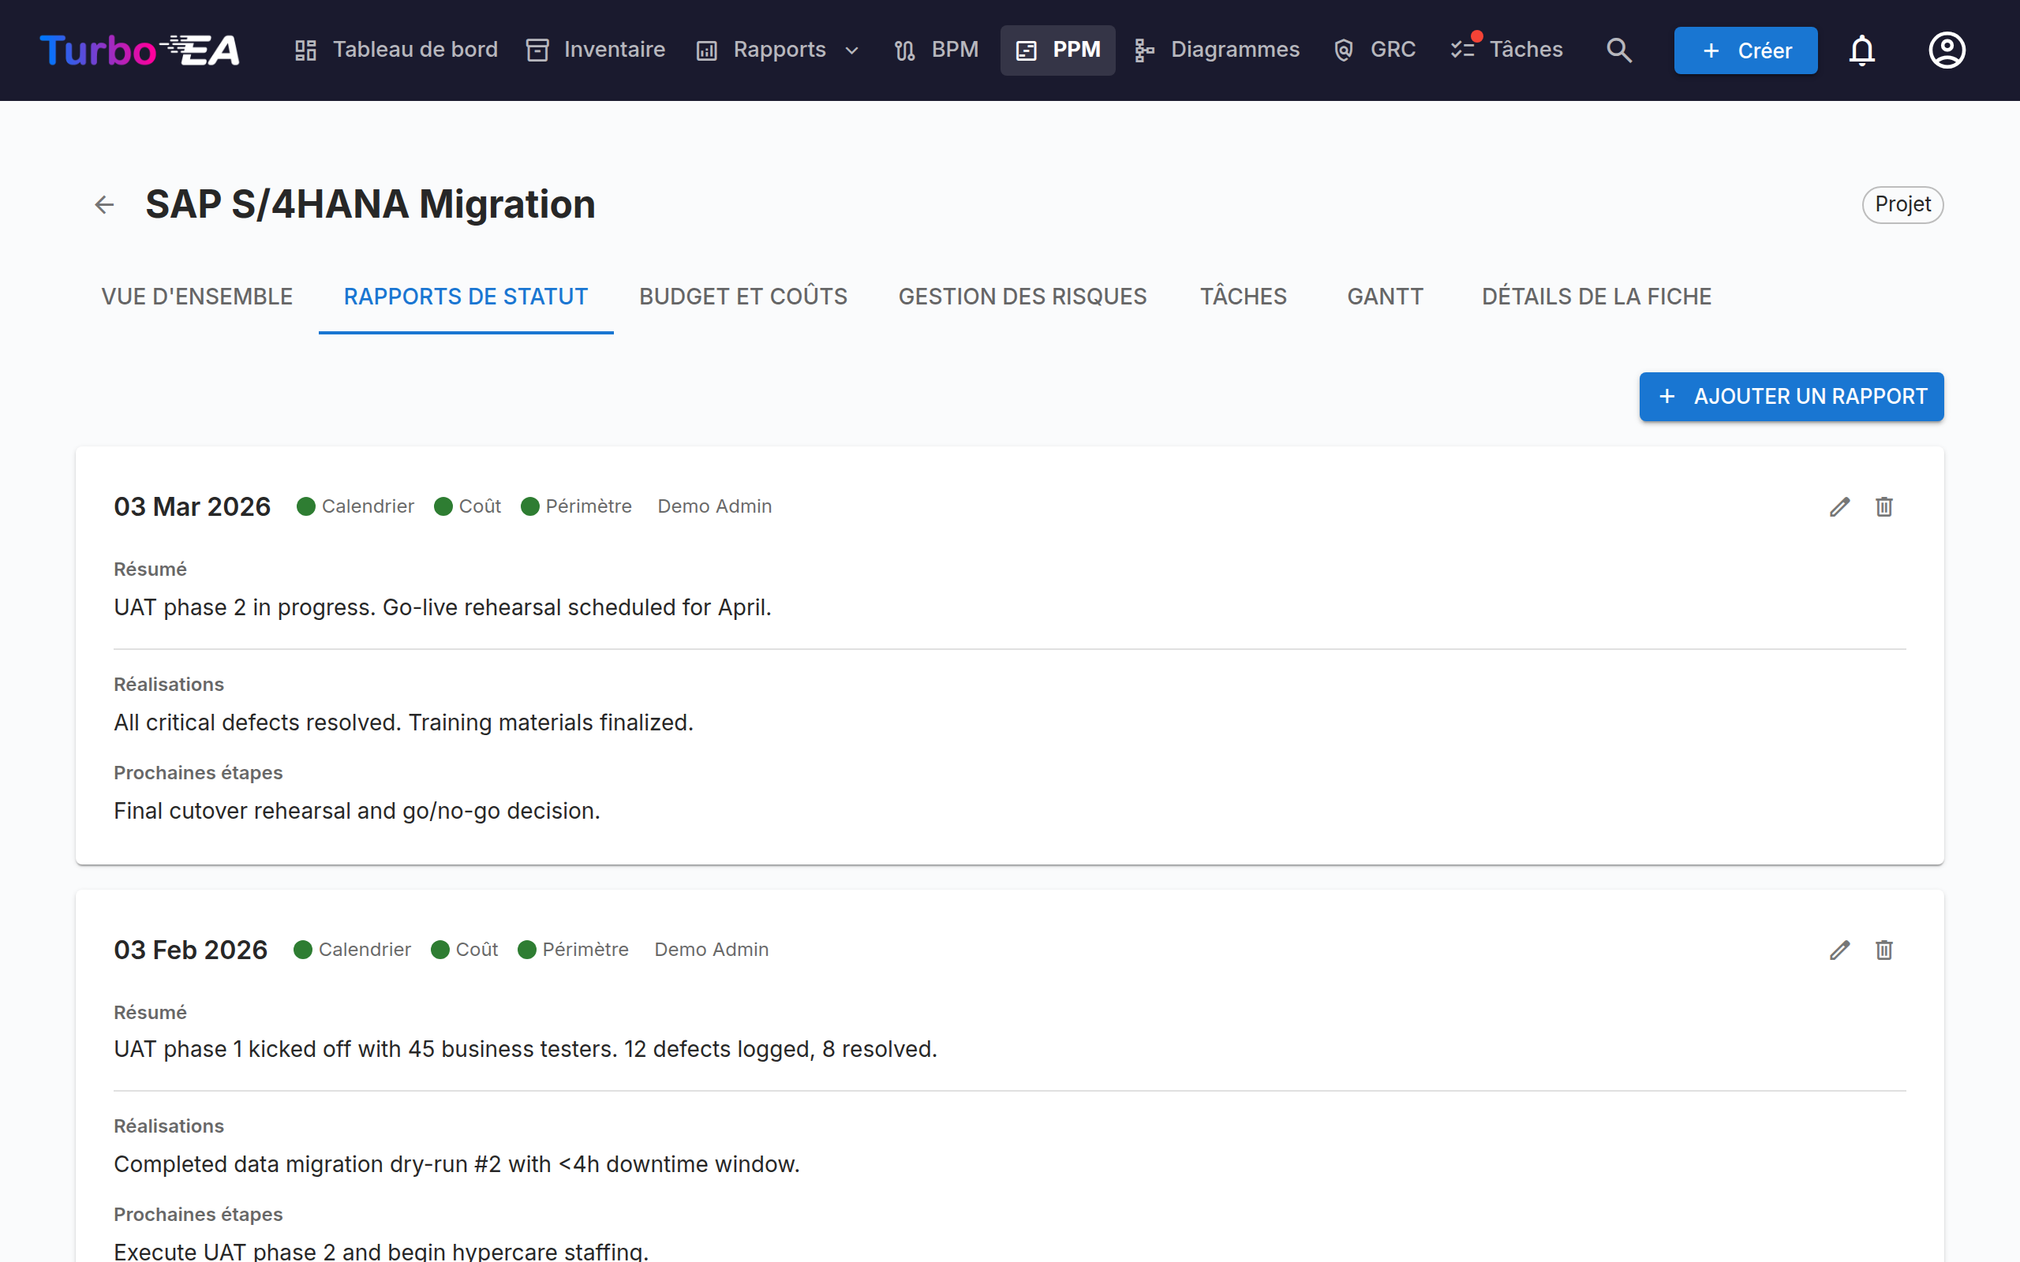Open the notifications bell

pyautogui.click(x=1861, y=50)
